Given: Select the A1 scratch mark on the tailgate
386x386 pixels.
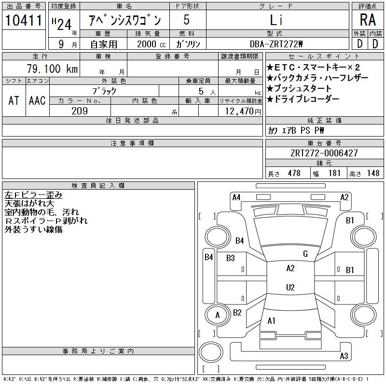Looking at the screenshot, I should (x=271, y=321).
